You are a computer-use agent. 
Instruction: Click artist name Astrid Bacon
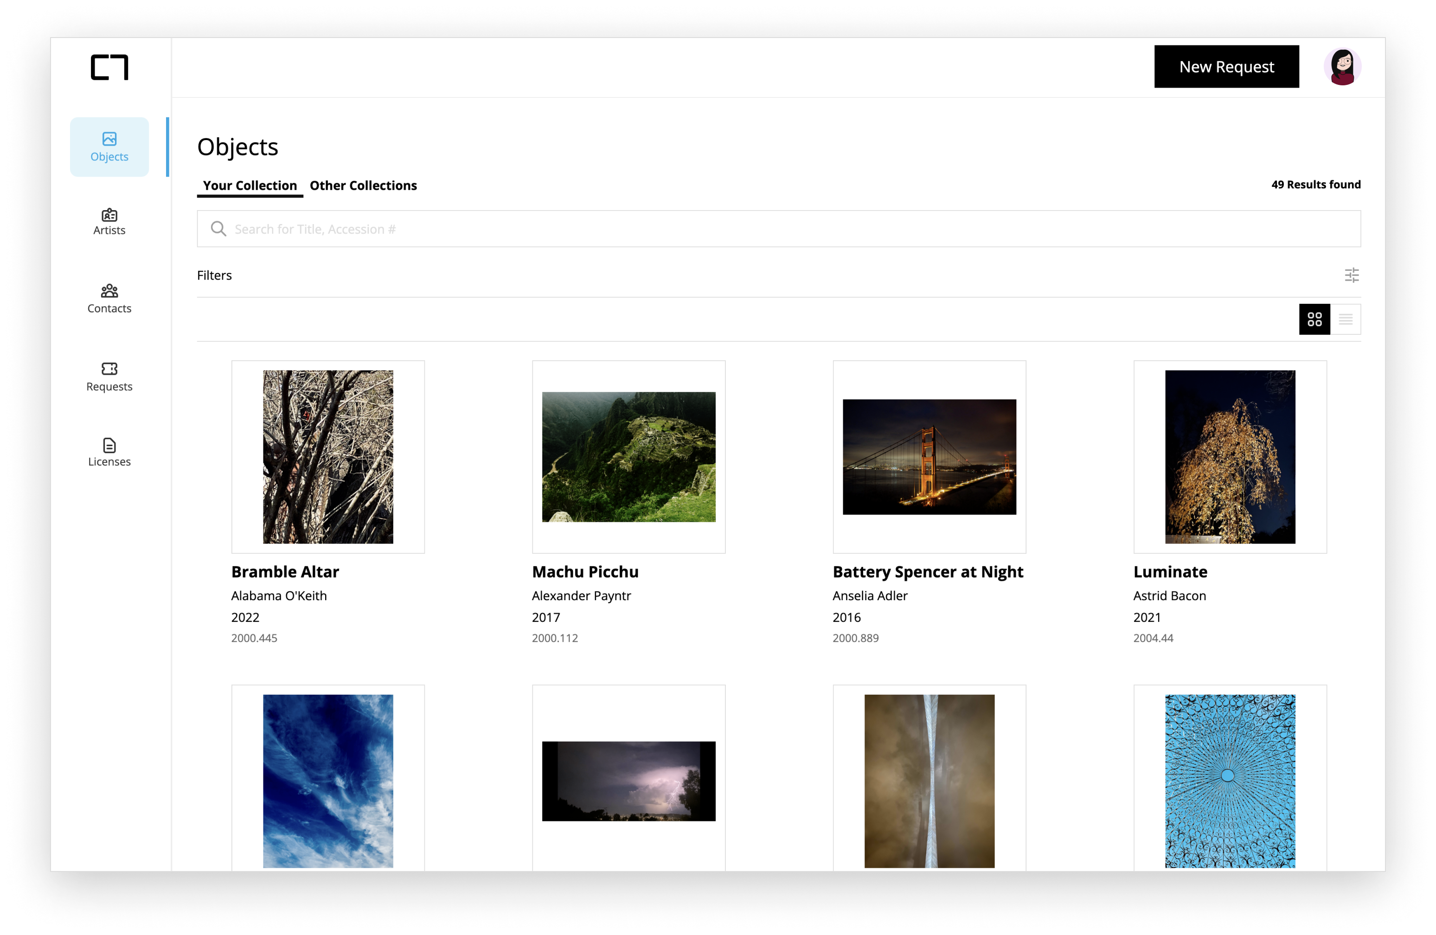tap(1169, 596)
